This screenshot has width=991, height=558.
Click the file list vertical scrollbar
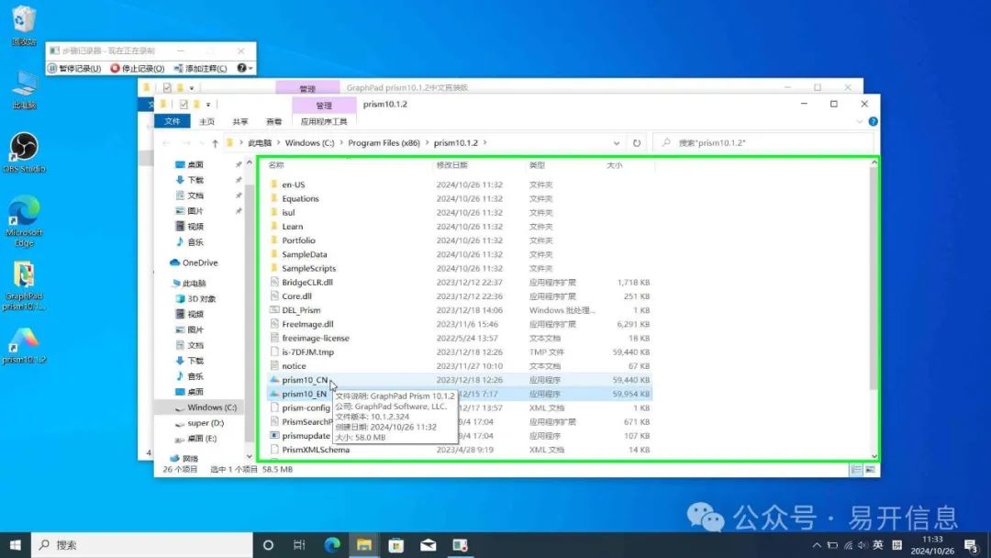(x=874, y=278)
